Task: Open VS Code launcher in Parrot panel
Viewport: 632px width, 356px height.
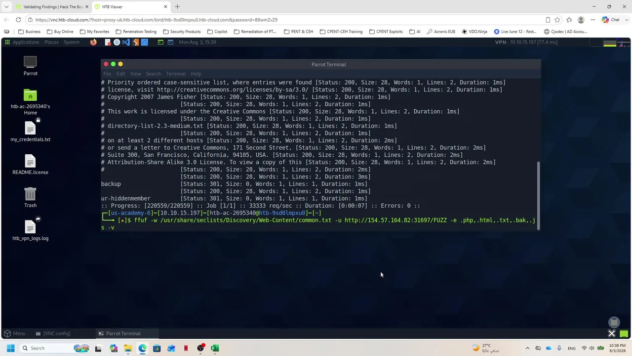Action: [126, 42]
